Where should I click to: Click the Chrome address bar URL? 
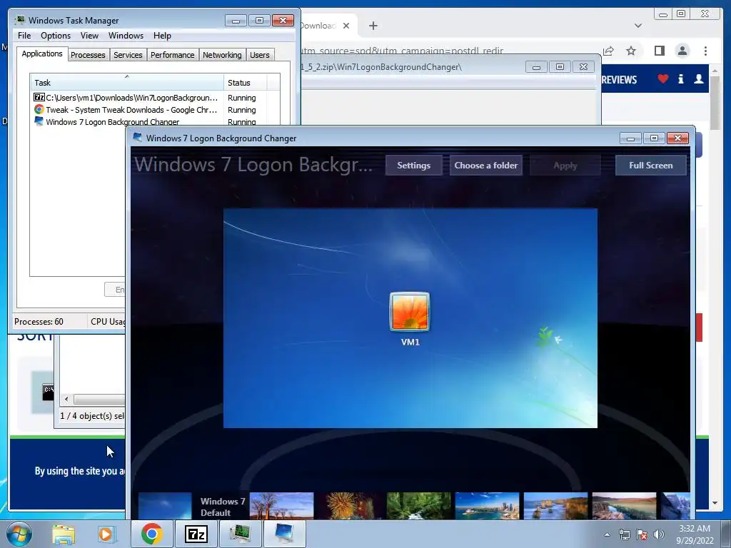pos(402,51)
